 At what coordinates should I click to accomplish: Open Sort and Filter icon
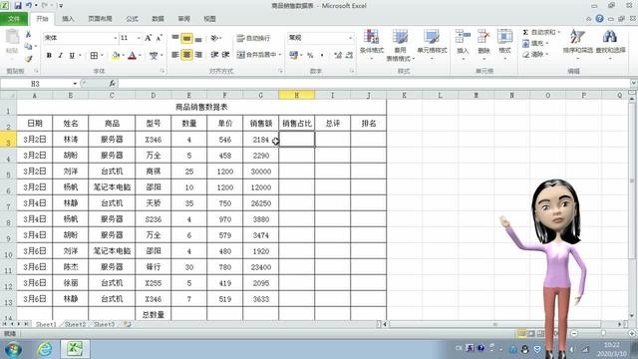[577, 37]
